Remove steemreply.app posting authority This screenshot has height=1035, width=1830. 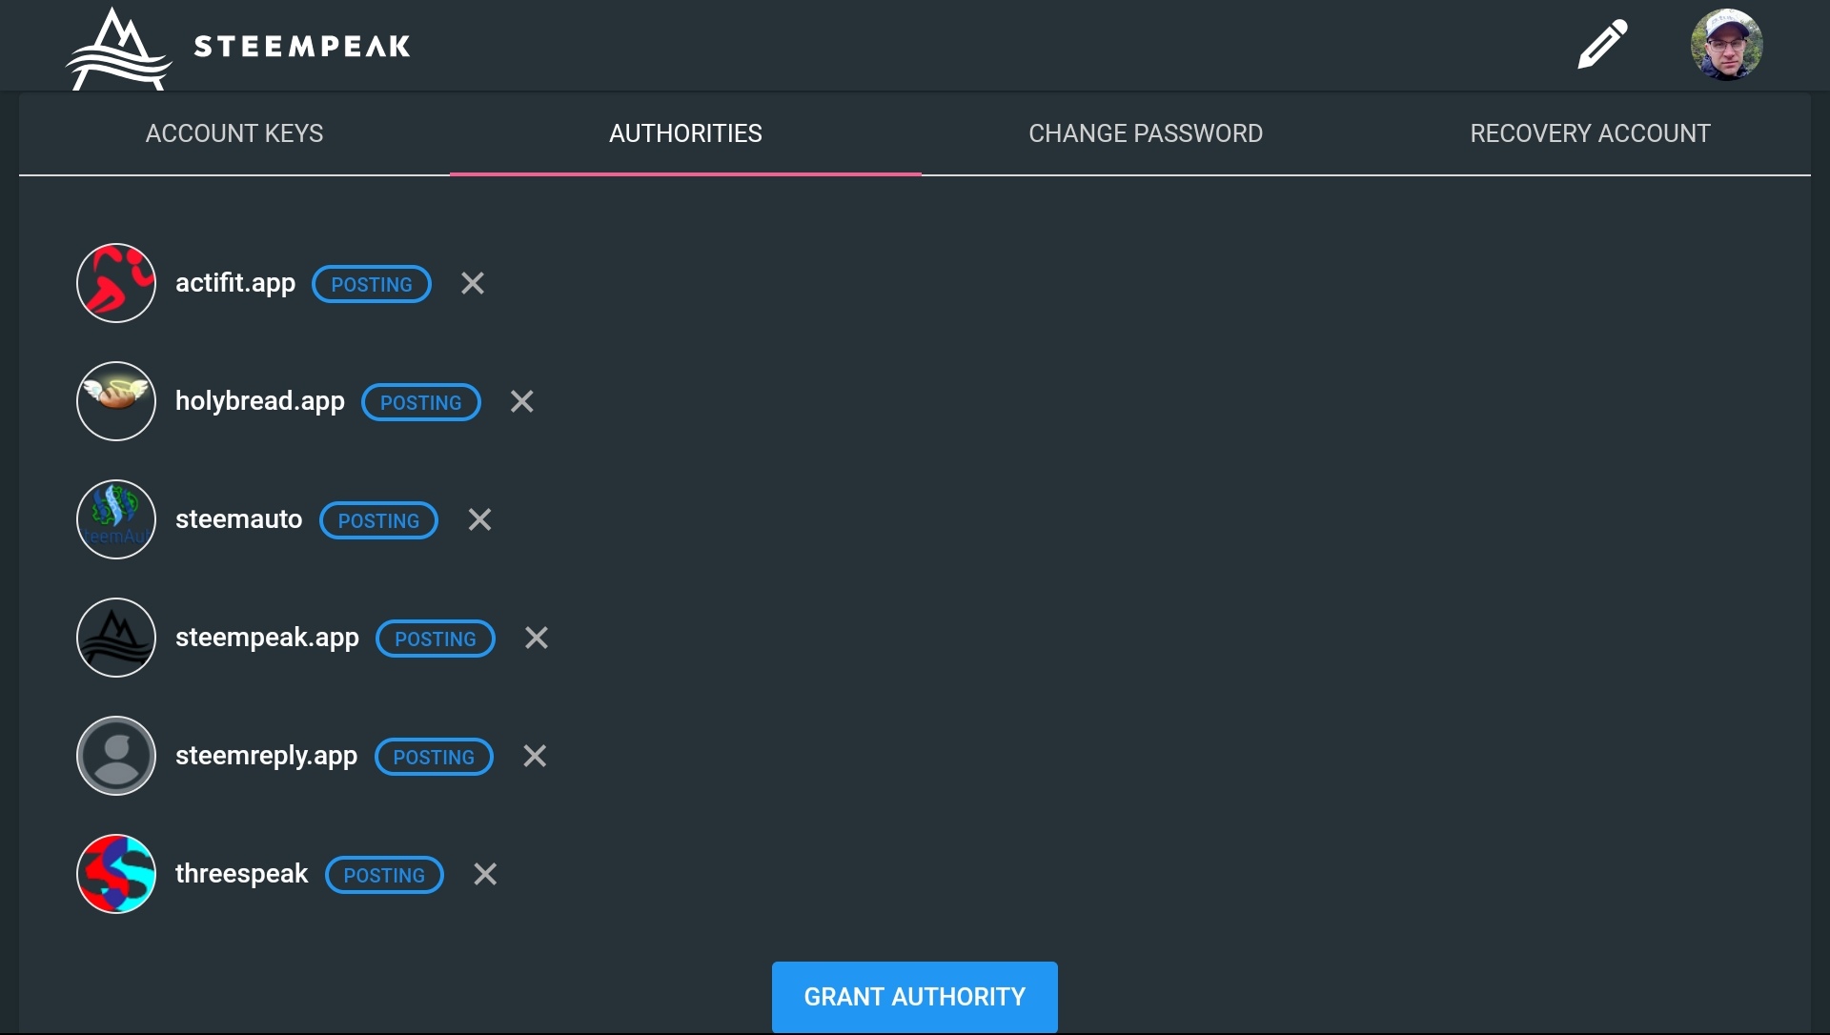[535, 756]
